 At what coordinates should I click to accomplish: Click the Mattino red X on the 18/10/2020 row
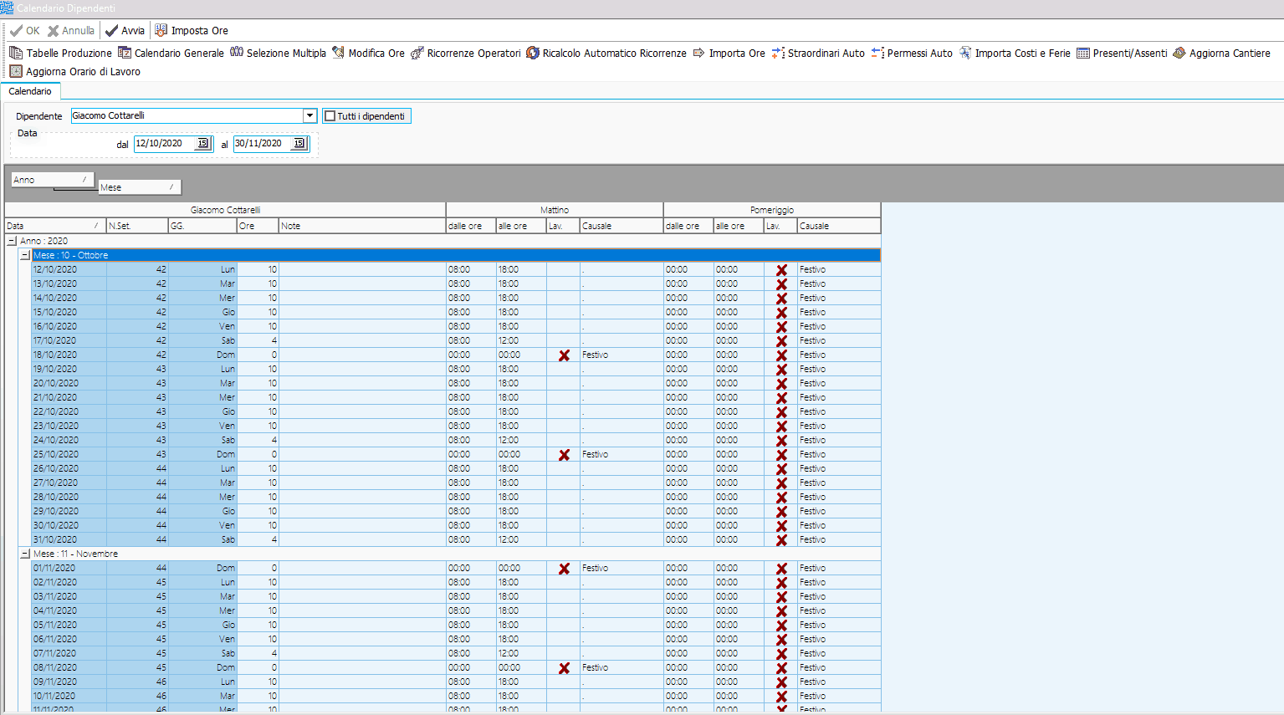coord(564,355)
